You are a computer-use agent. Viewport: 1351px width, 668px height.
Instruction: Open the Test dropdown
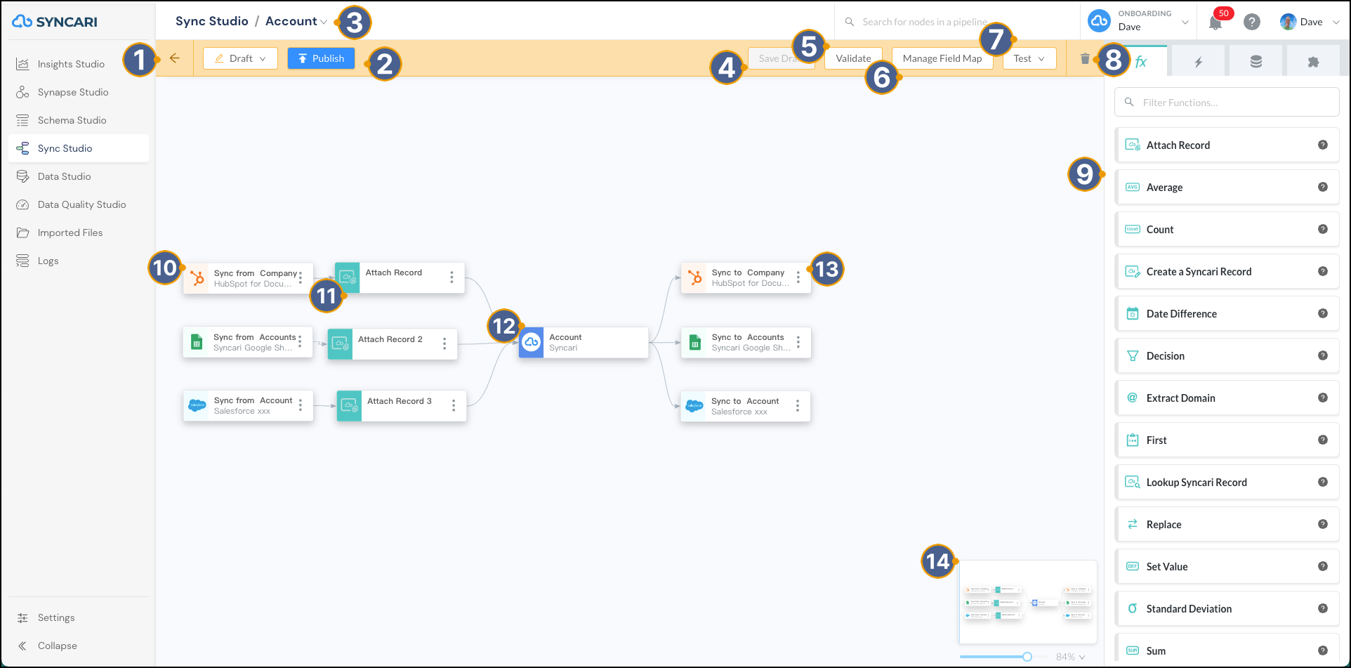[x=1029, y=58]
